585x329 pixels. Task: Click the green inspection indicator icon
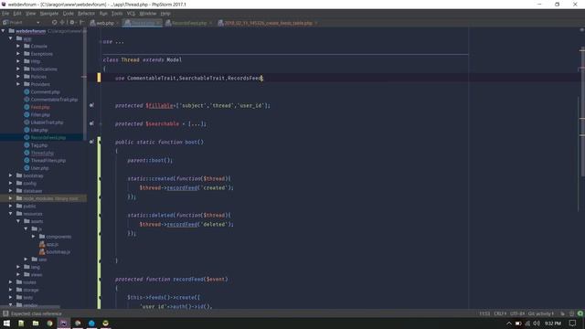pyautogui.click(x=580, y=313)
